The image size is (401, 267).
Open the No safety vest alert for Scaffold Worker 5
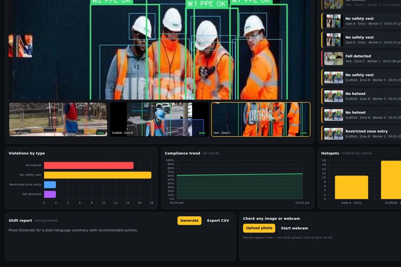(x=361, y=77)
